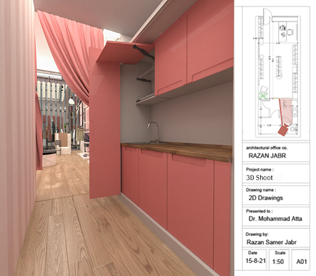Select the '2D Drawings' text
This screenshot has height=276, width=316.
coord(265,198)
